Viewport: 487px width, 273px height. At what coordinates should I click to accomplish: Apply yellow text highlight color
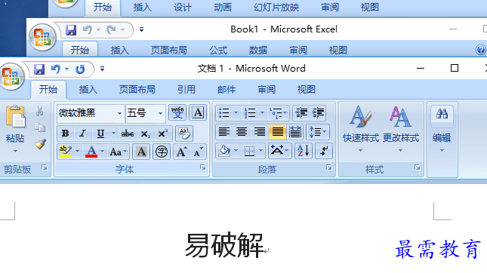[x=66, y=152]
